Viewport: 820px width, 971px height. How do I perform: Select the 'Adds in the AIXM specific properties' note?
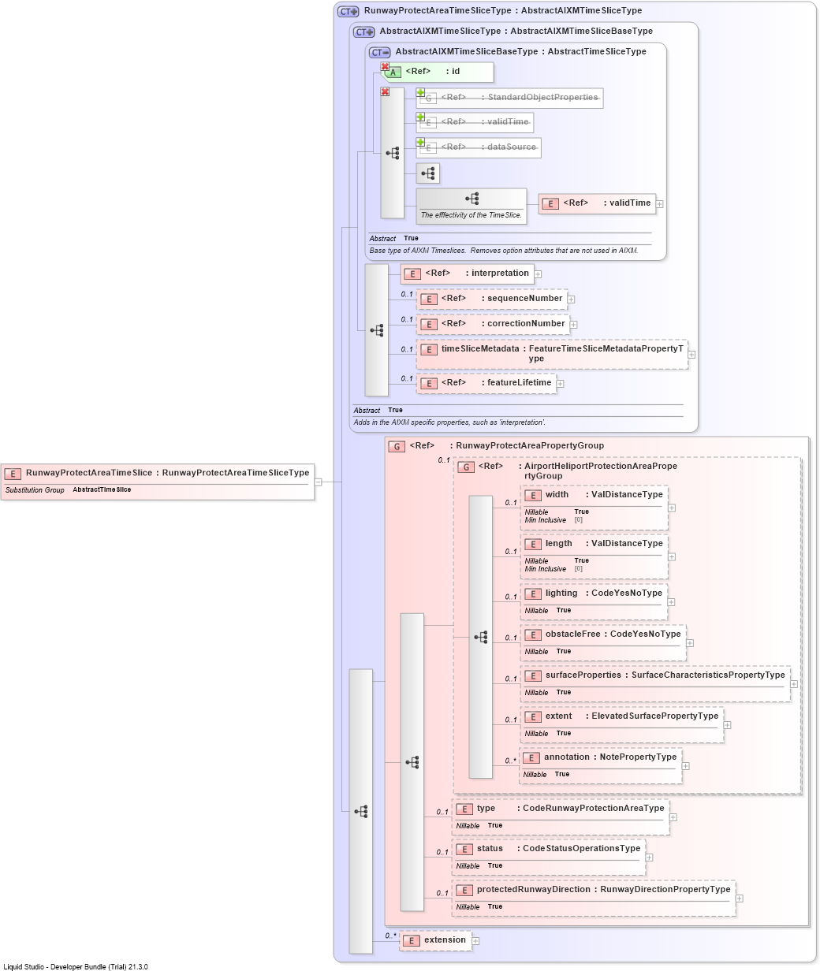(x=449, y=422)
